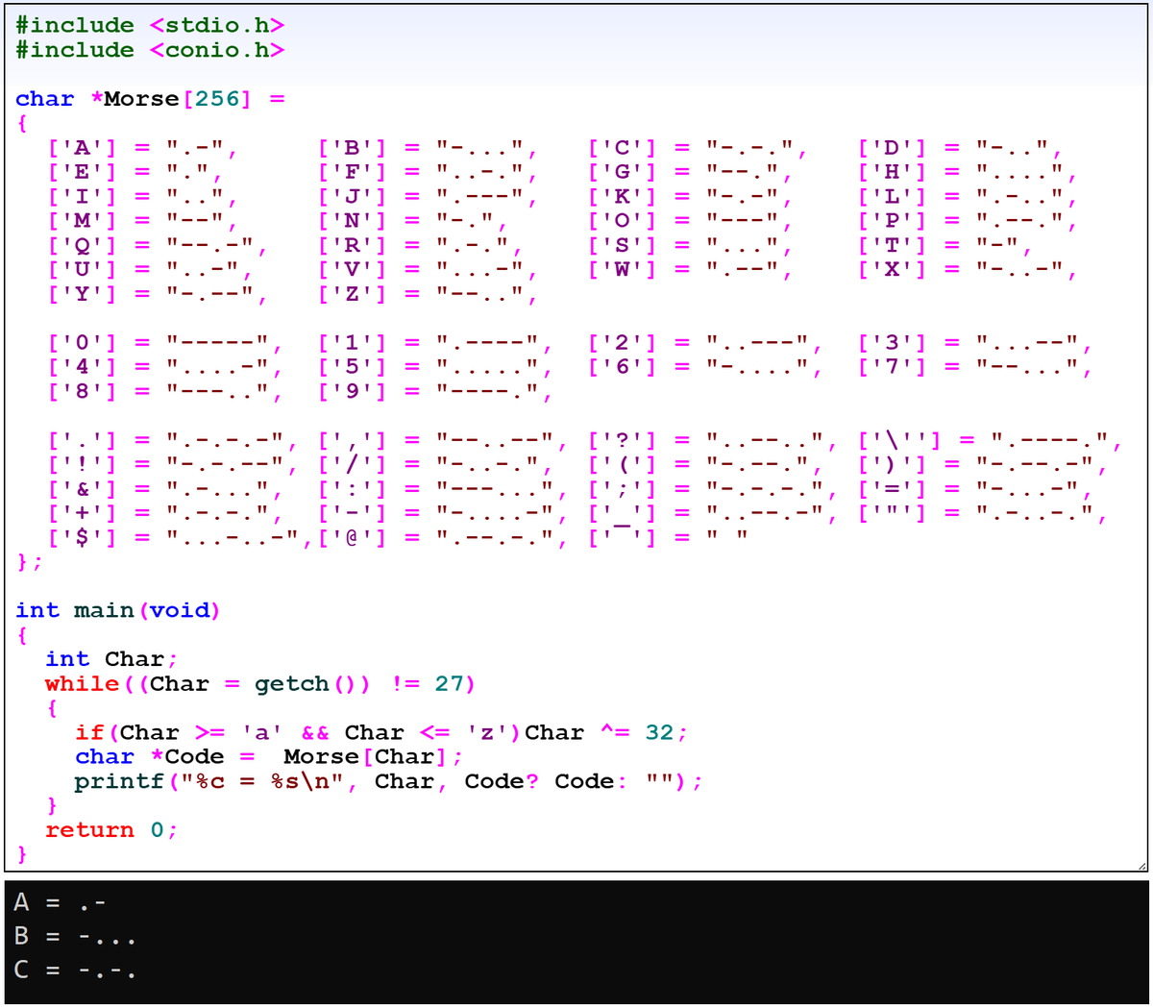Click the textarea resize handle at the editor corner
This screenshot has width=1153, height=1008.
click(1142, 865)
